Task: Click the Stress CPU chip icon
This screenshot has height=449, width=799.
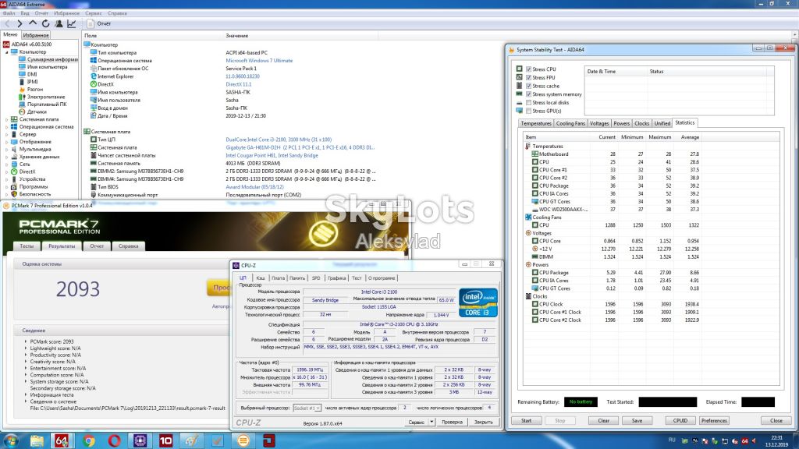Action: (519, 69)
